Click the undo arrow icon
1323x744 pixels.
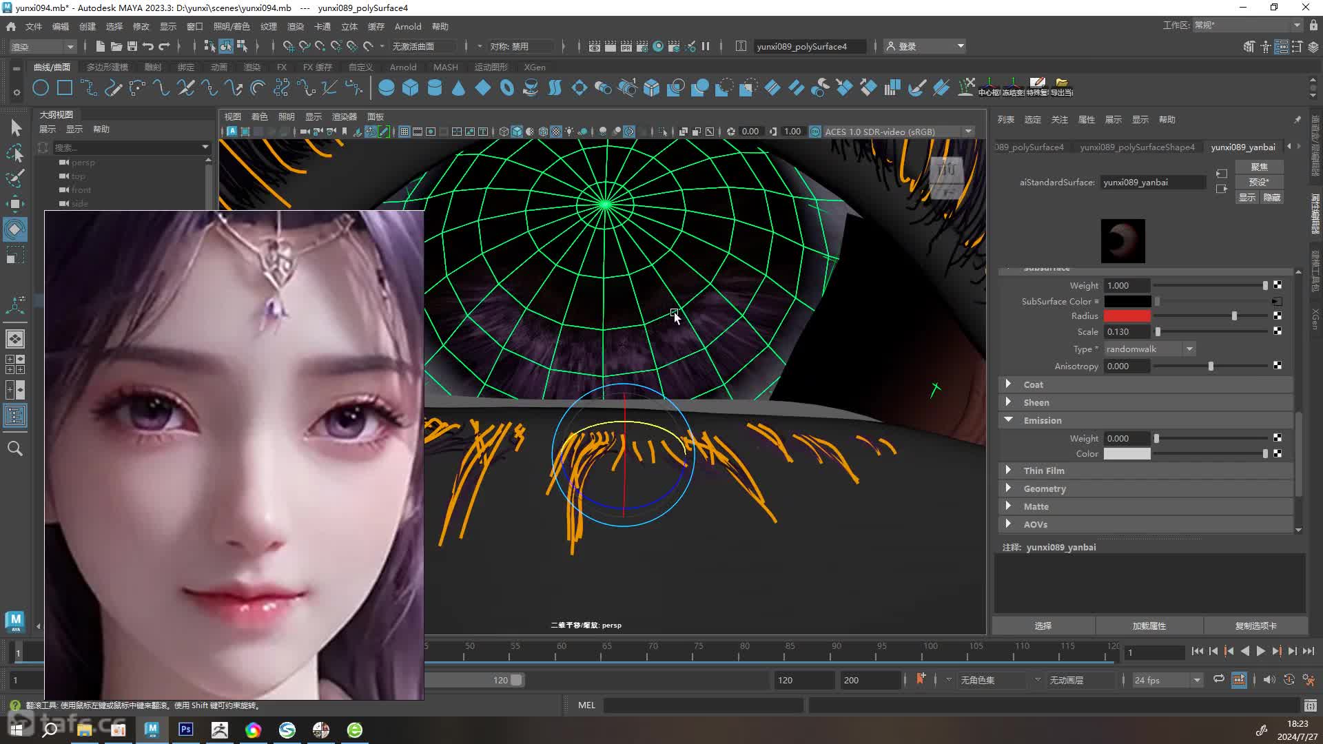pyautogui.click(x=148, y=46)
